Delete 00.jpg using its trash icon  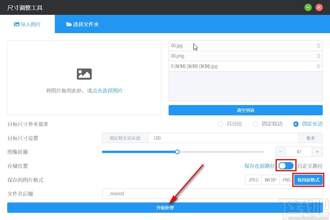click(319, 46)
